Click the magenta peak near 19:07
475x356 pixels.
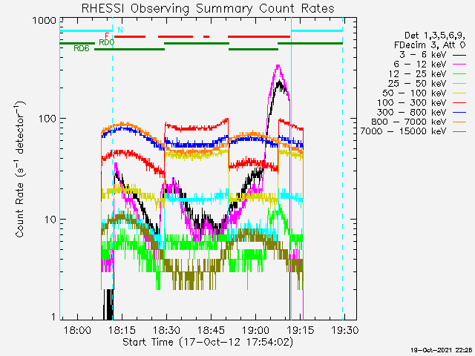[278, 67]
